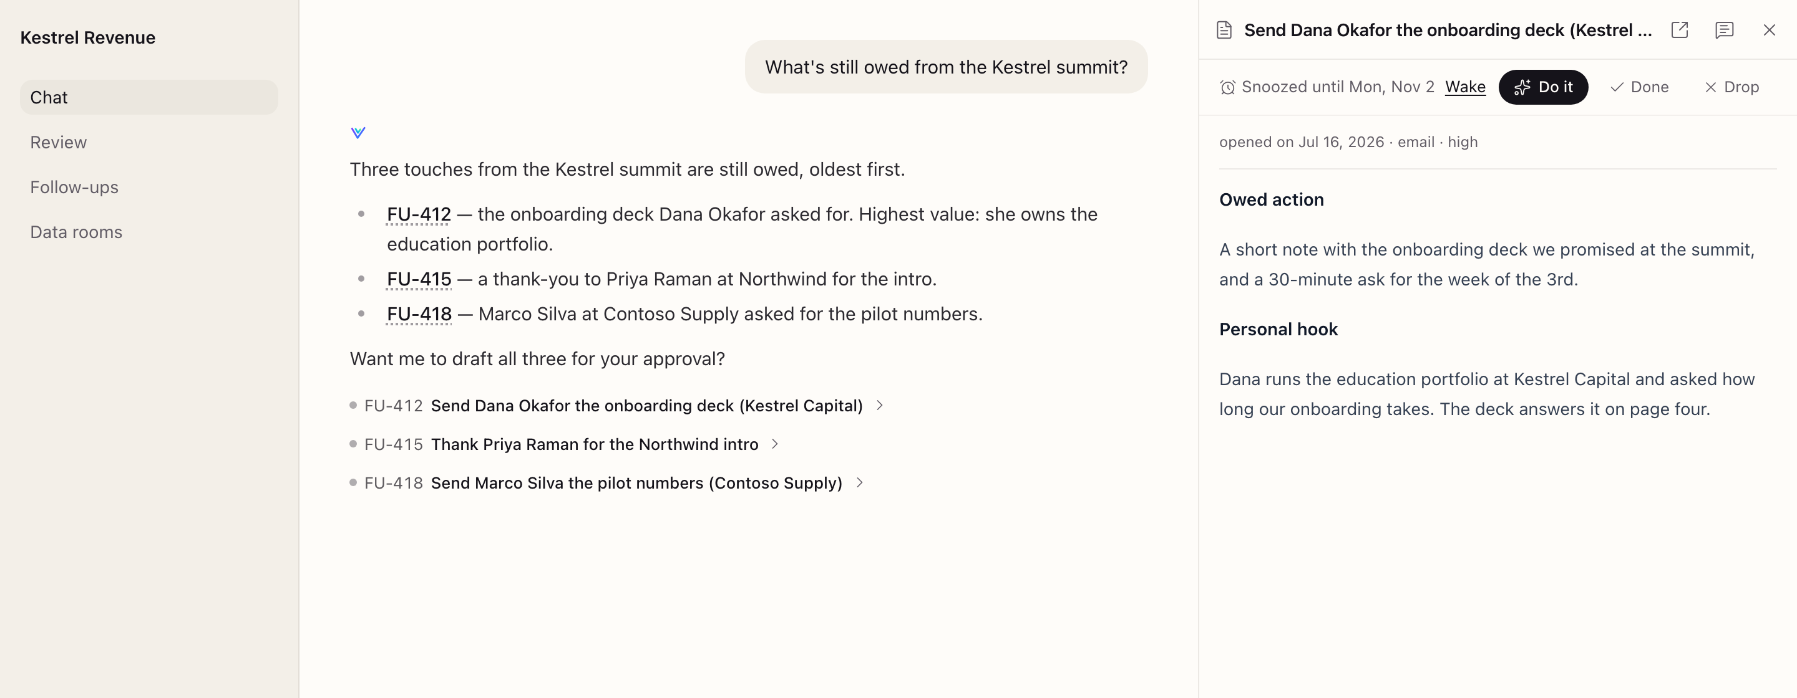Open the inline FU-412 reference link
The width and height of the screenshot is (1797, 698).
tap(419, 214)
